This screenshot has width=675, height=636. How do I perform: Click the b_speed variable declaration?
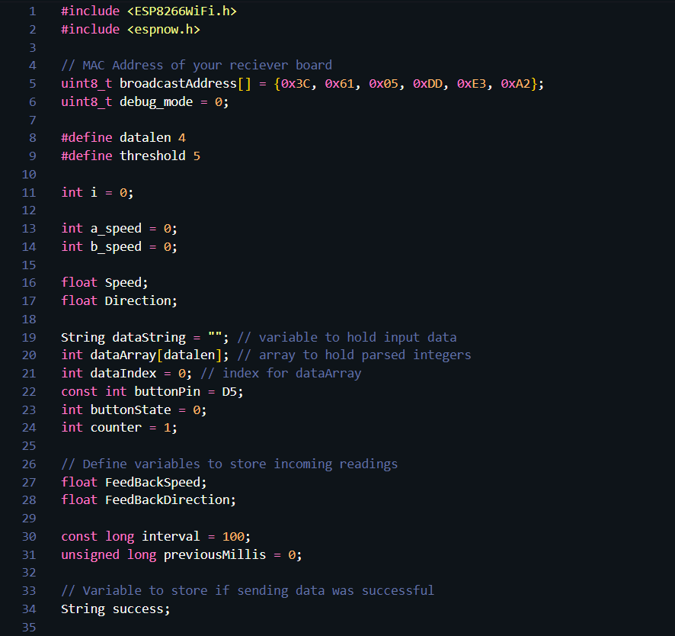click(116, 246)
